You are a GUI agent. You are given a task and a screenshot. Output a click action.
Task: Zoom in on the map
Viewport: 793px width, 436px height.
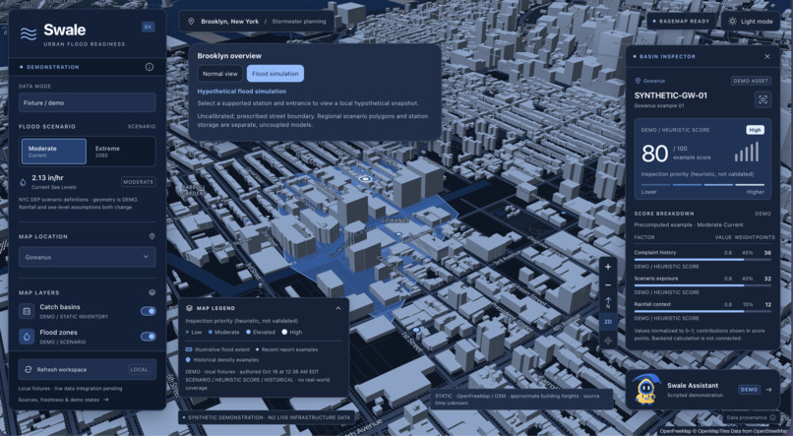tap(608, 267)
